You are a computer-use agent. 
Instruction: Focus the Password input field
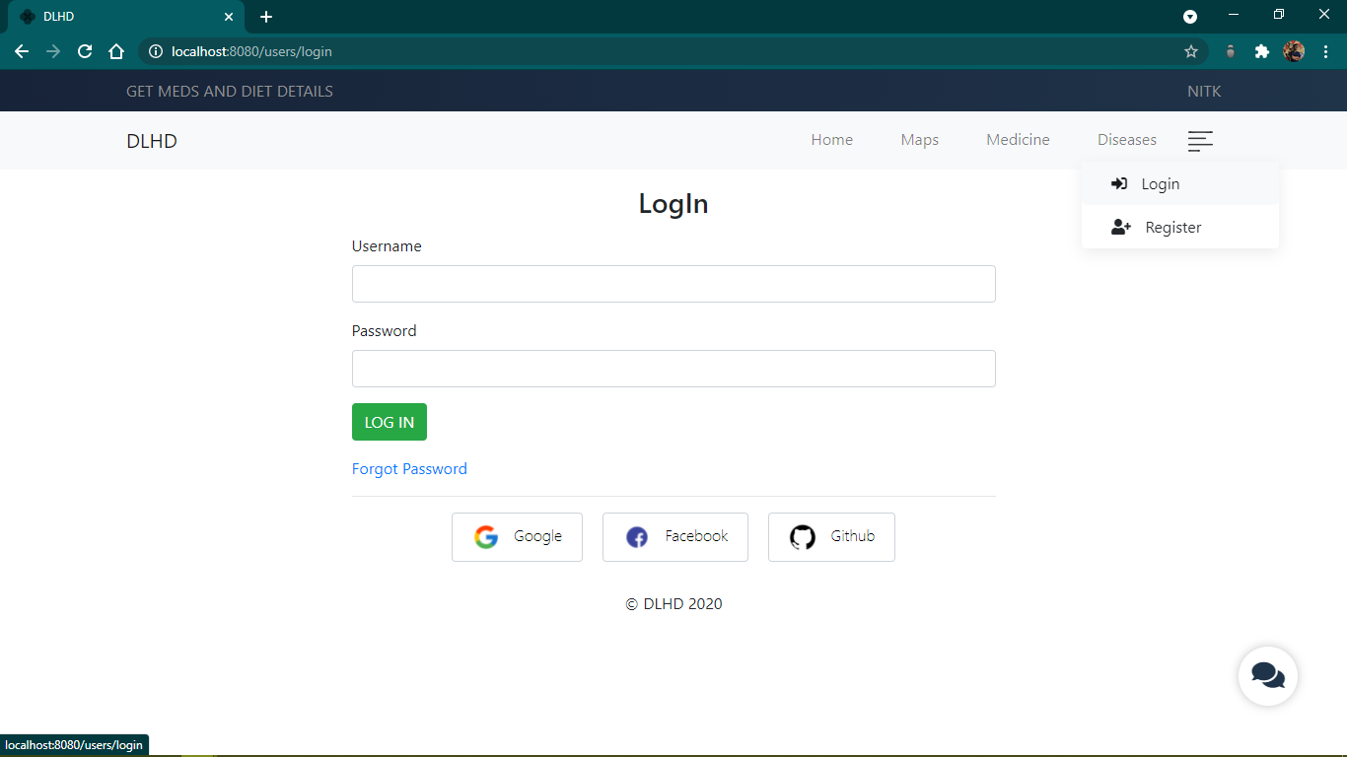673,369
